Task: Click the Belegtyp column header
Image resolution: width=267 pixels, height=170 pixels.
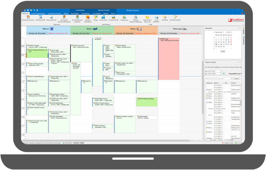Action: click(209, 83)
